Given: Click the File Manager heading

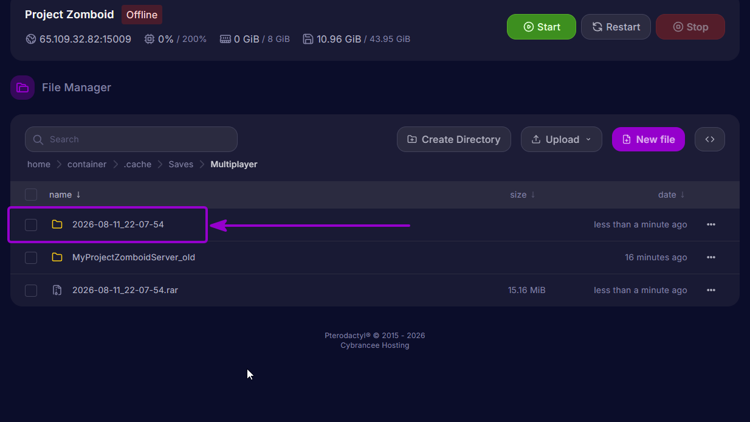Looking at the screenshot, I should click(x=77, y=88).
